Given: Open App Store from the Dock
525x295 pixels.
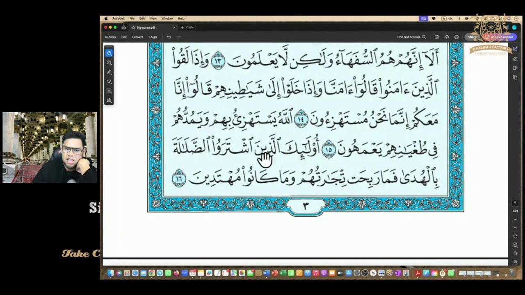Looking at the screenshot, I should (x=349, y=273).
